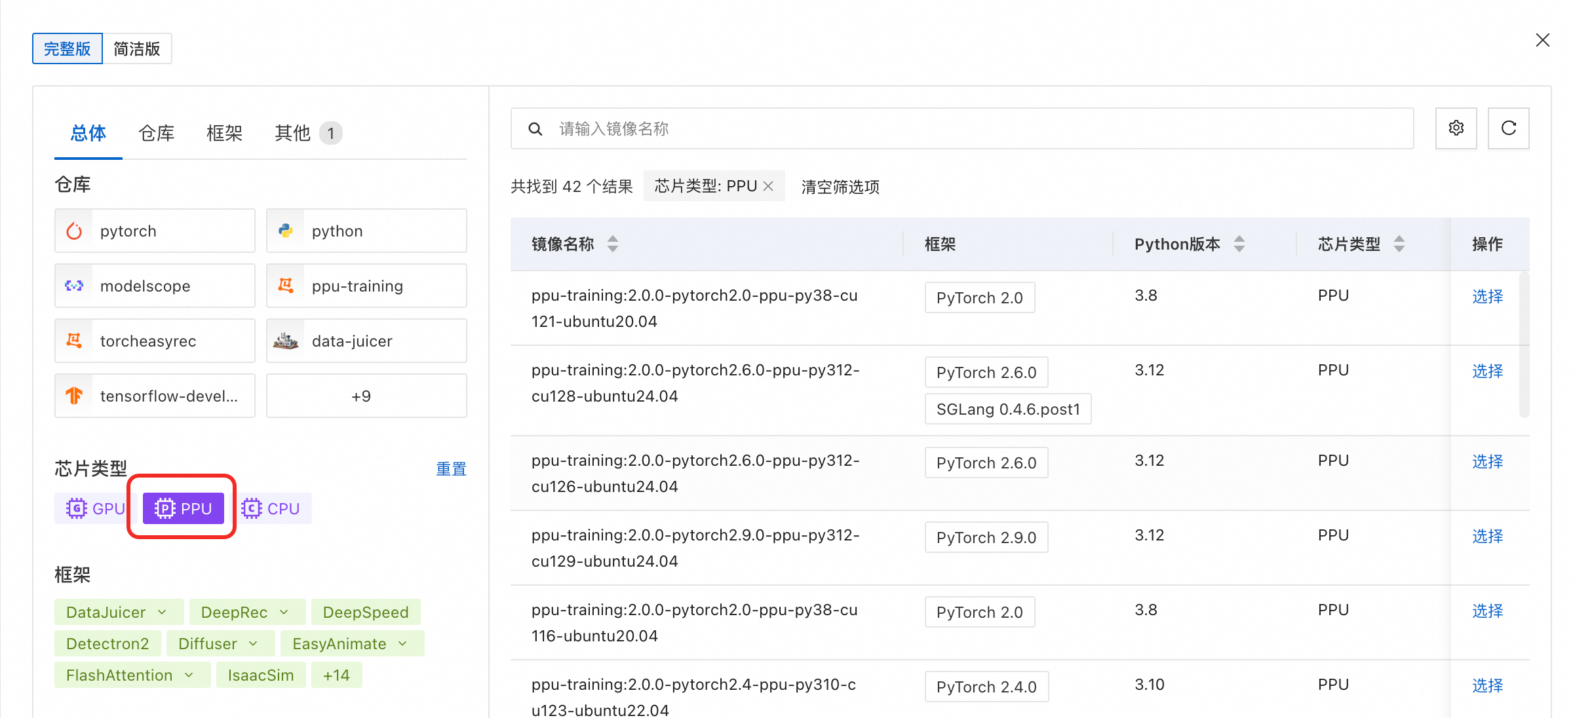Toggle the PPU chip type filter

click(183, 508)
